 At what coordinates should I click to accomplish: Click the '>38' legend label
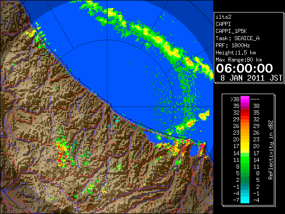click(235, 99)
